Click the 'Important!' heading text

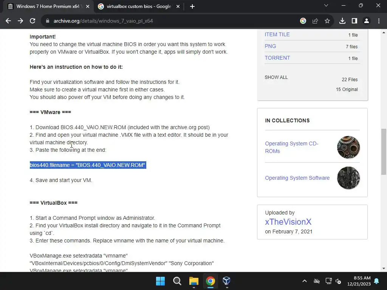click(43, 37)
